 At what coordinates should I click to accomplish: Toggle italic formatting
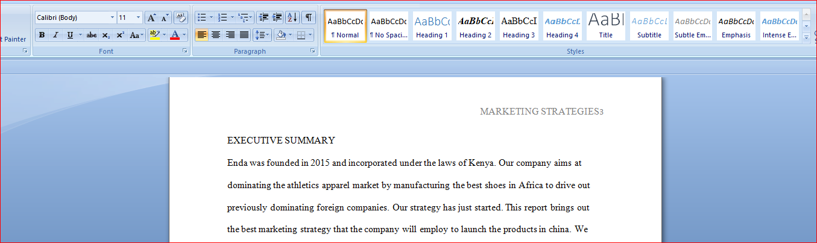(x=55, y=35)
